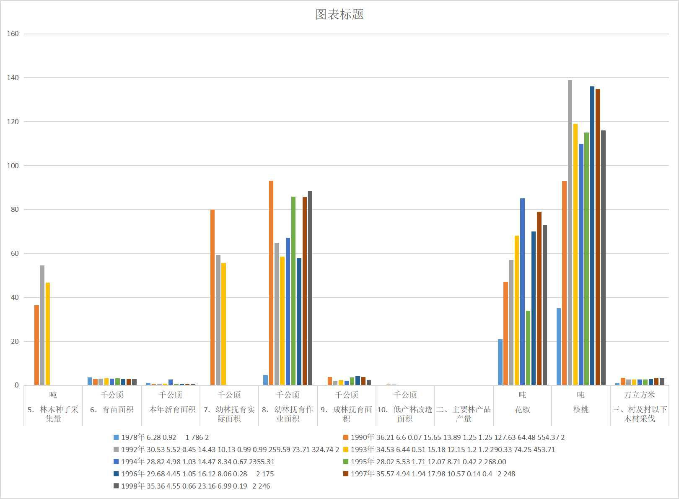679x499 pixels.
Task: Select the green bar in 幼林抚育作业面积 group
Action: (293, 291)
